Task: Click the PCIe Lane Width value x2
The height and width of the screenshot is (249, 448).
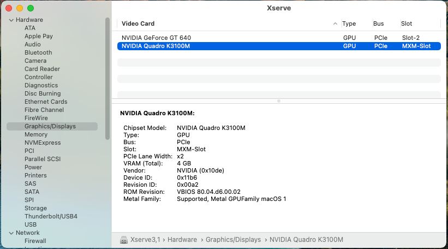Action: click(x=180, y=156)
